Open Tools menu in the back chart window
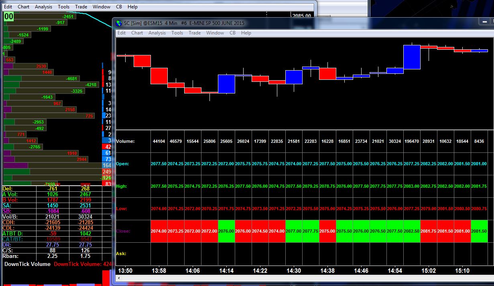Image resolution: width=494 pixels, height=286 pixels. (63, 7)
